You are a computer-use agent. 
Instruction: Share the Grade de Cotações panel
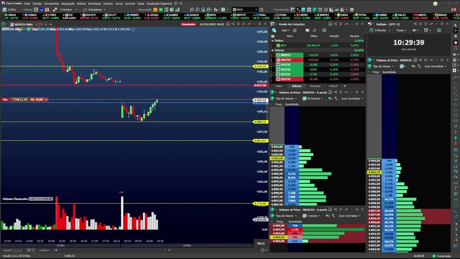click(335, 24)
